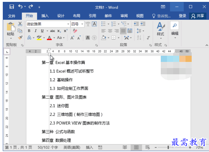Apply distributed alignment
This screenshot has width=209, height=152.
tap(130, 31)
